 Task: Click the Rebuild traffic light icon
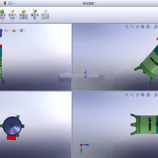(x=5, y=3)
